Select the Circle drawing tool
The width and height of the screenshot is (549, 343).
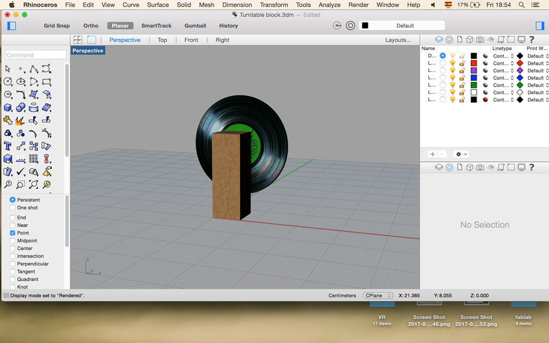(x=8, y=81)
